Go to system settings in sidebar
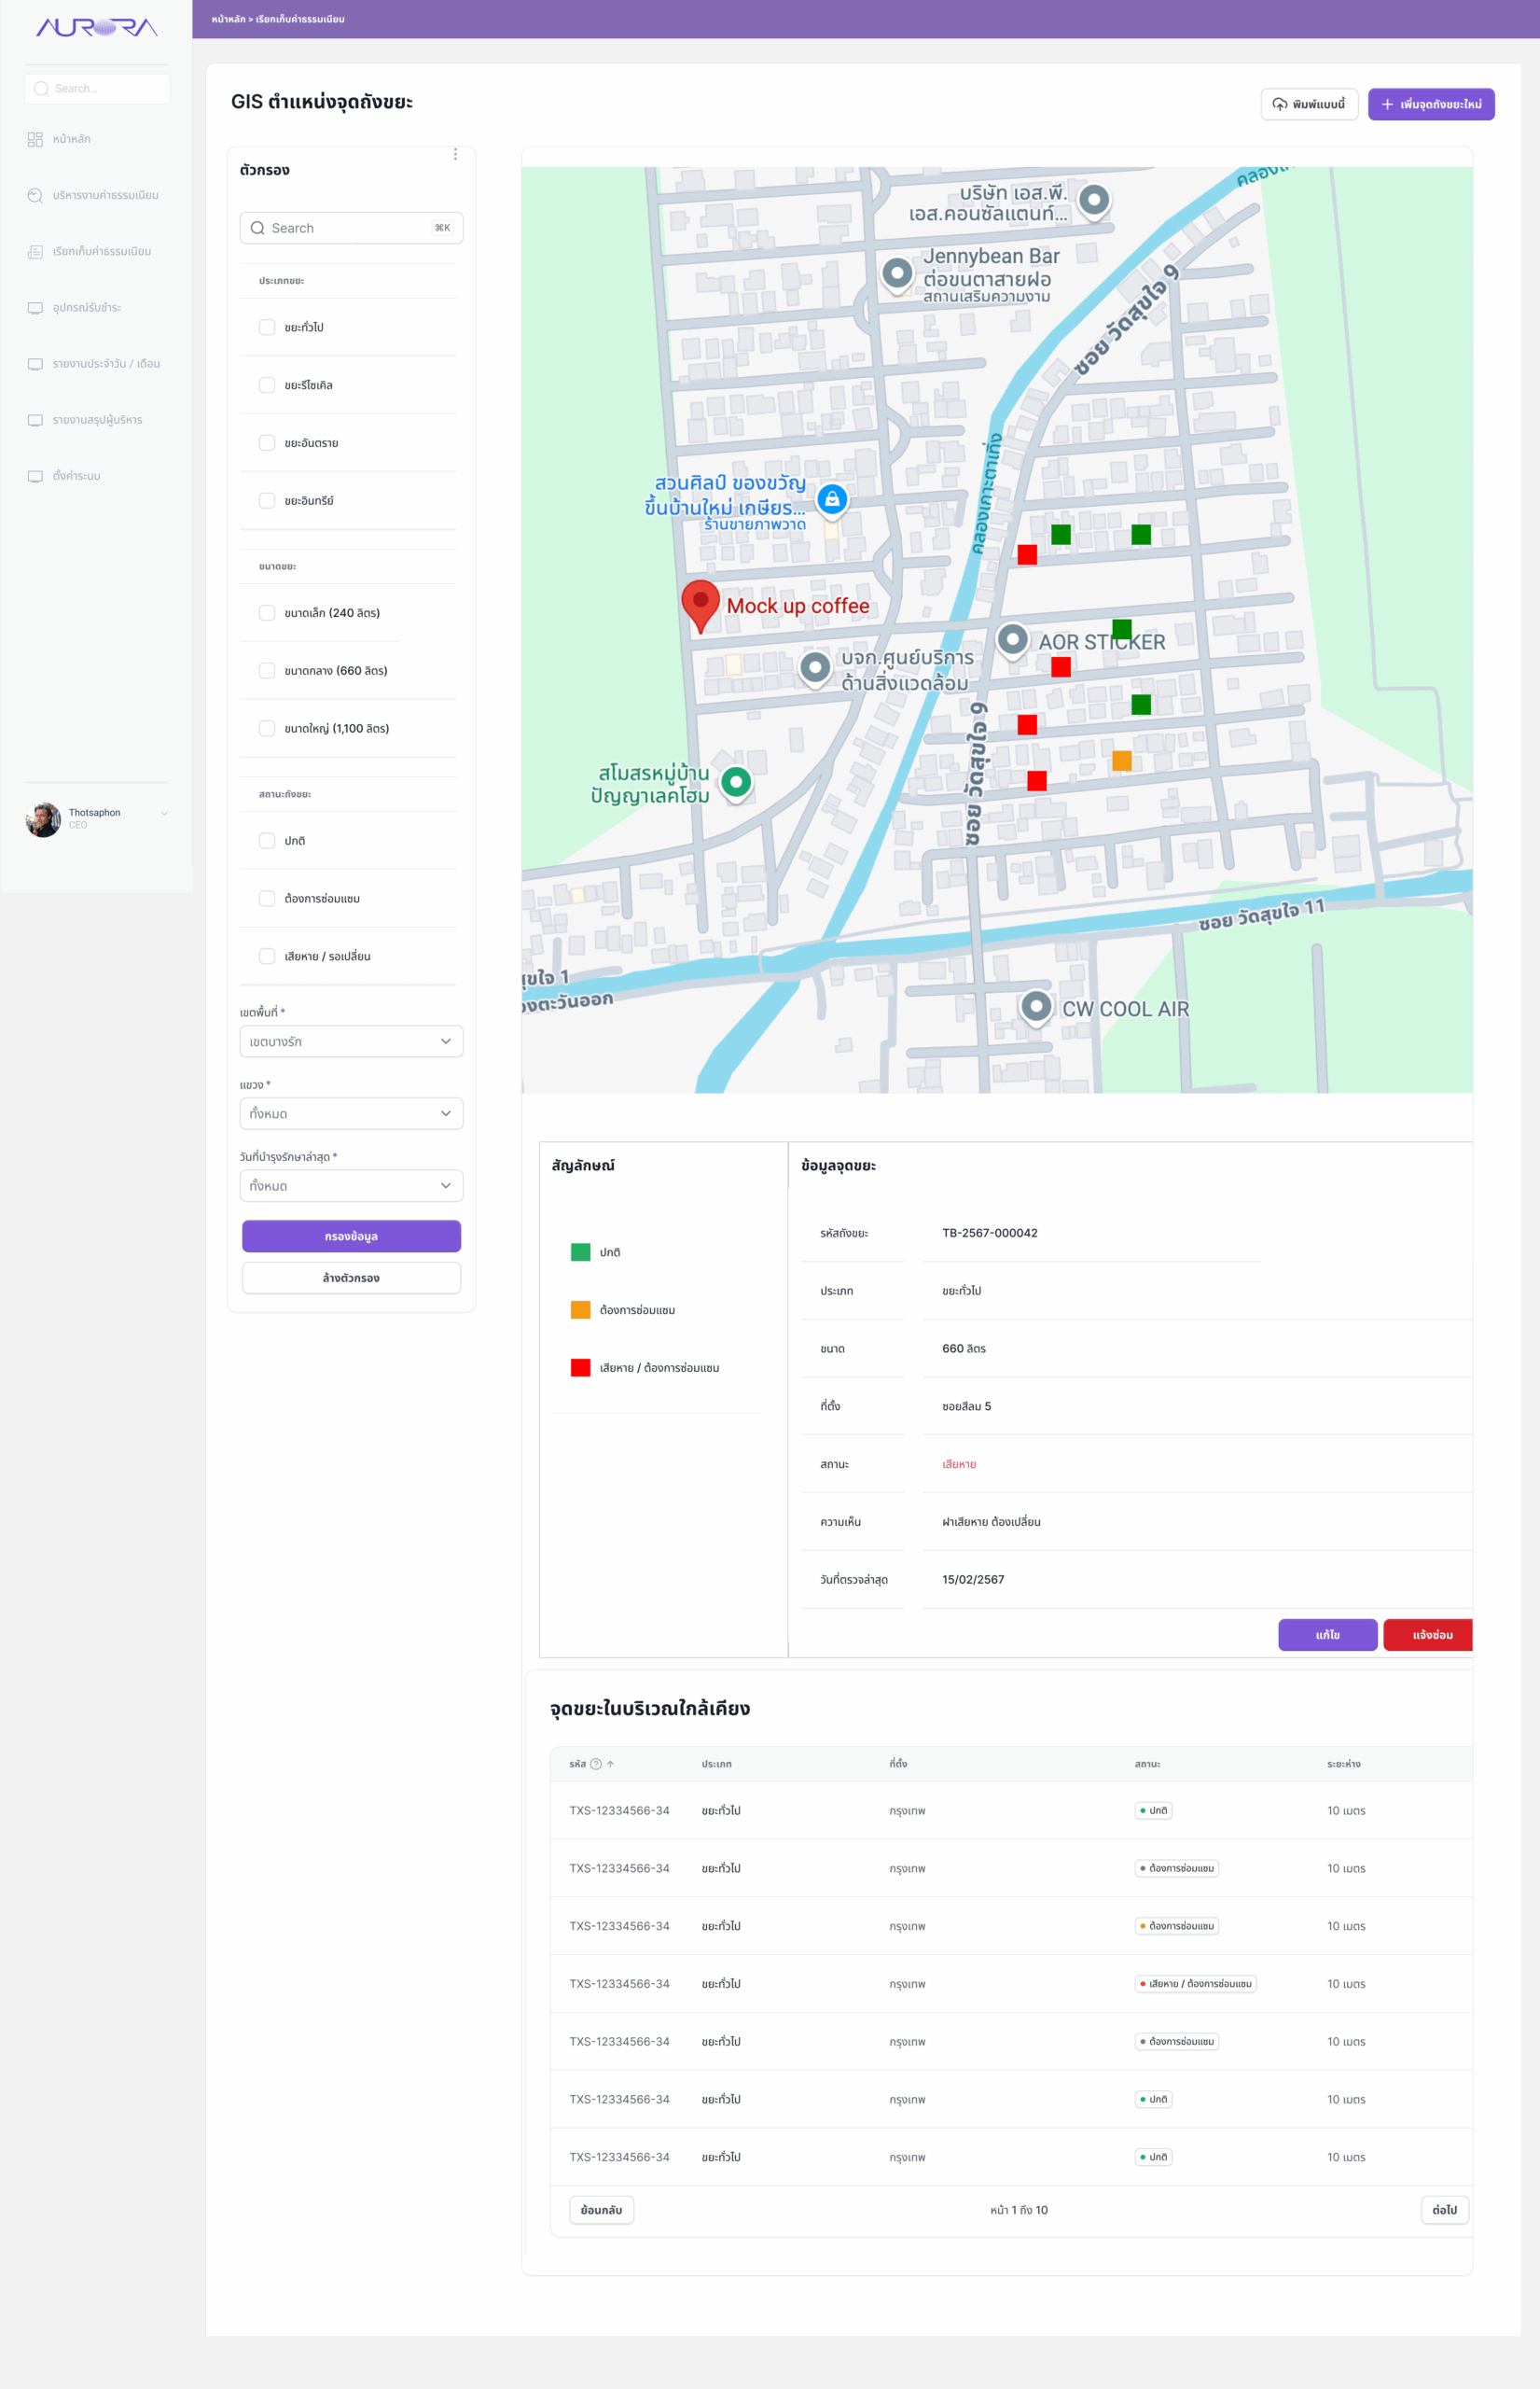The width and height of the screenshot is (1540, 2389). coord(76,476)
